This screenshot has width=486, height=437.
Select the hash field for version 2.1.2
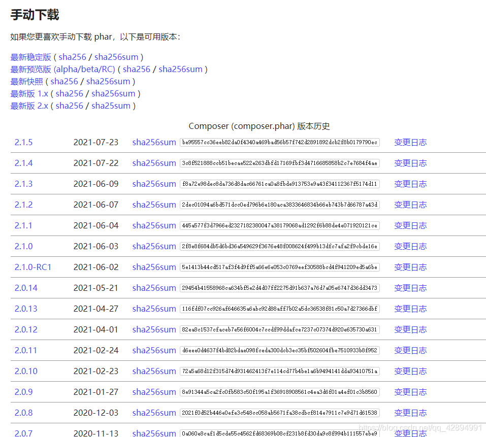(x=280, y=205)
